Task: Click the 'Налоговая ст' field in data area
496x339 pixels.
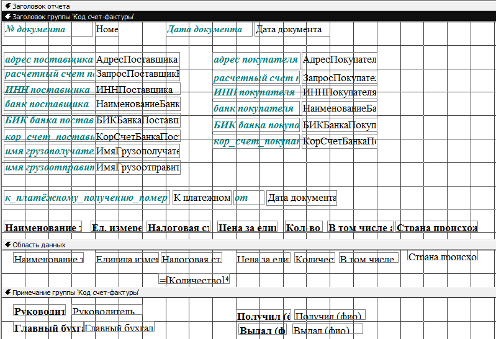Action: click(191, 258)
